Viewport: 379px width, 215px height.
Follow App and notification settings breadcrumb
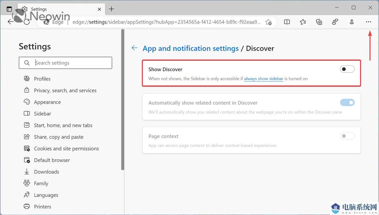(x=191, y=48)
